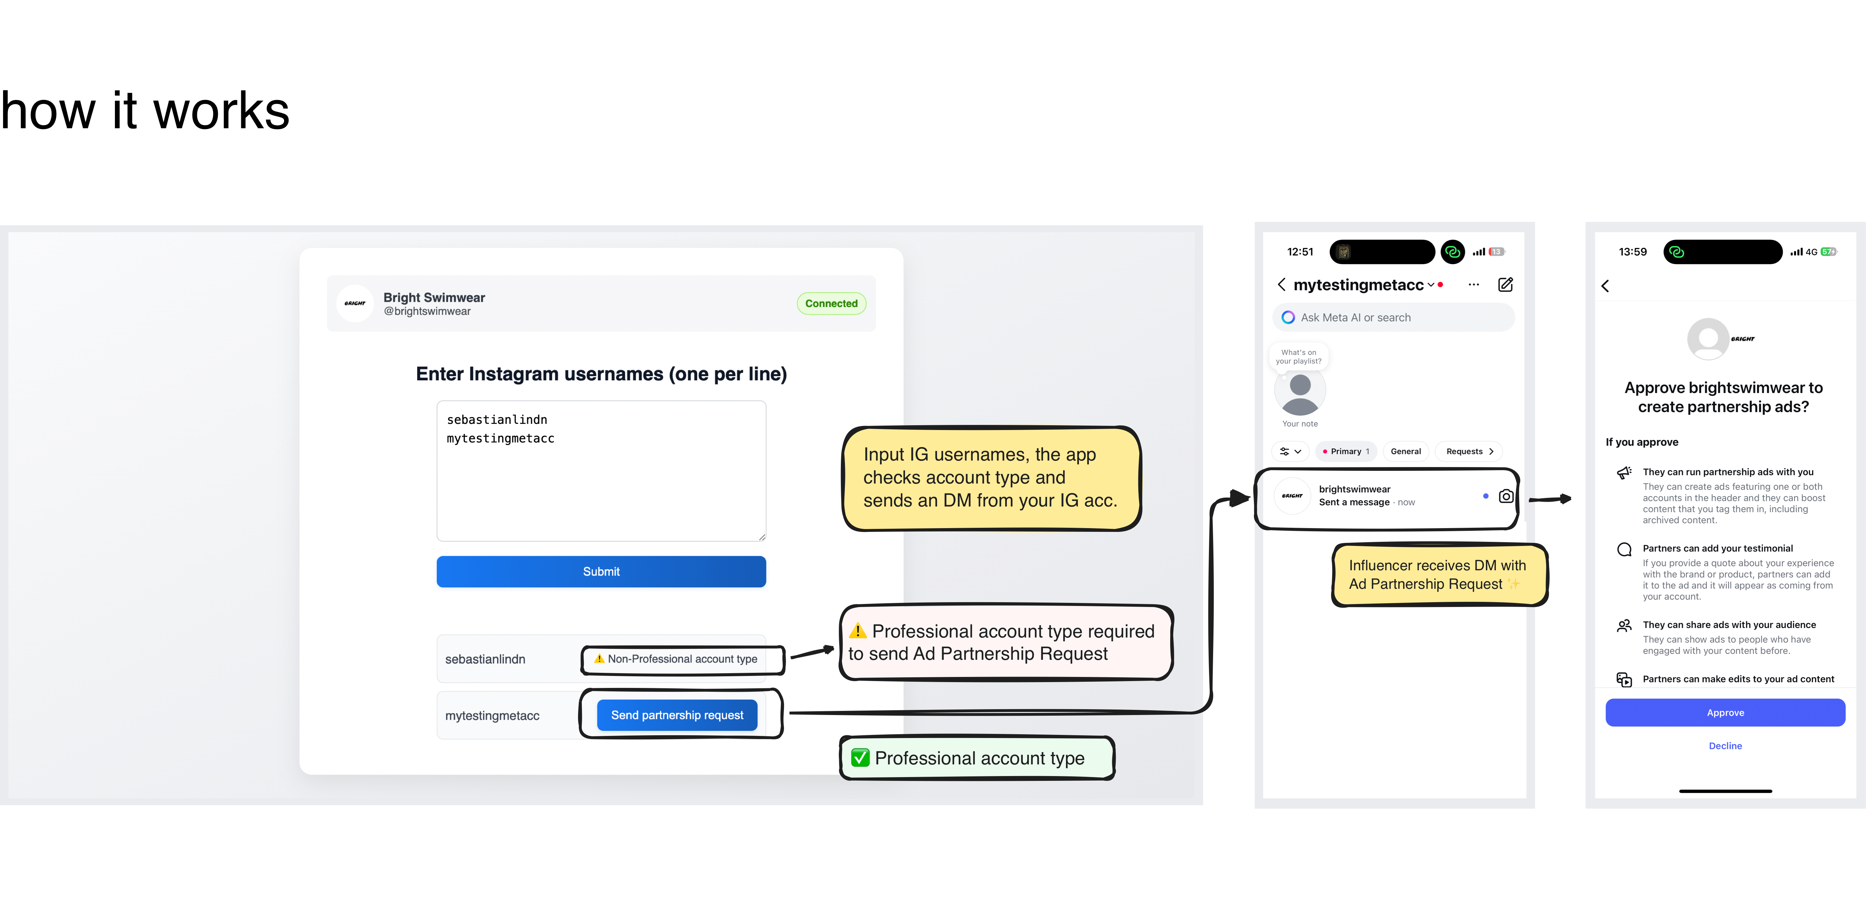Screen dimensions: 1866x917
Task: Tap the megaphone partnership ads icon
Action: click(1624, 473)
